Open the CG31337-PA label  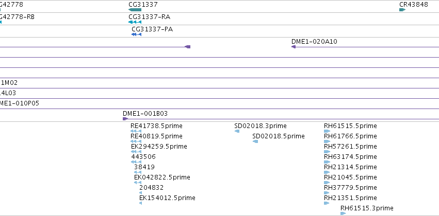(152, 29)
